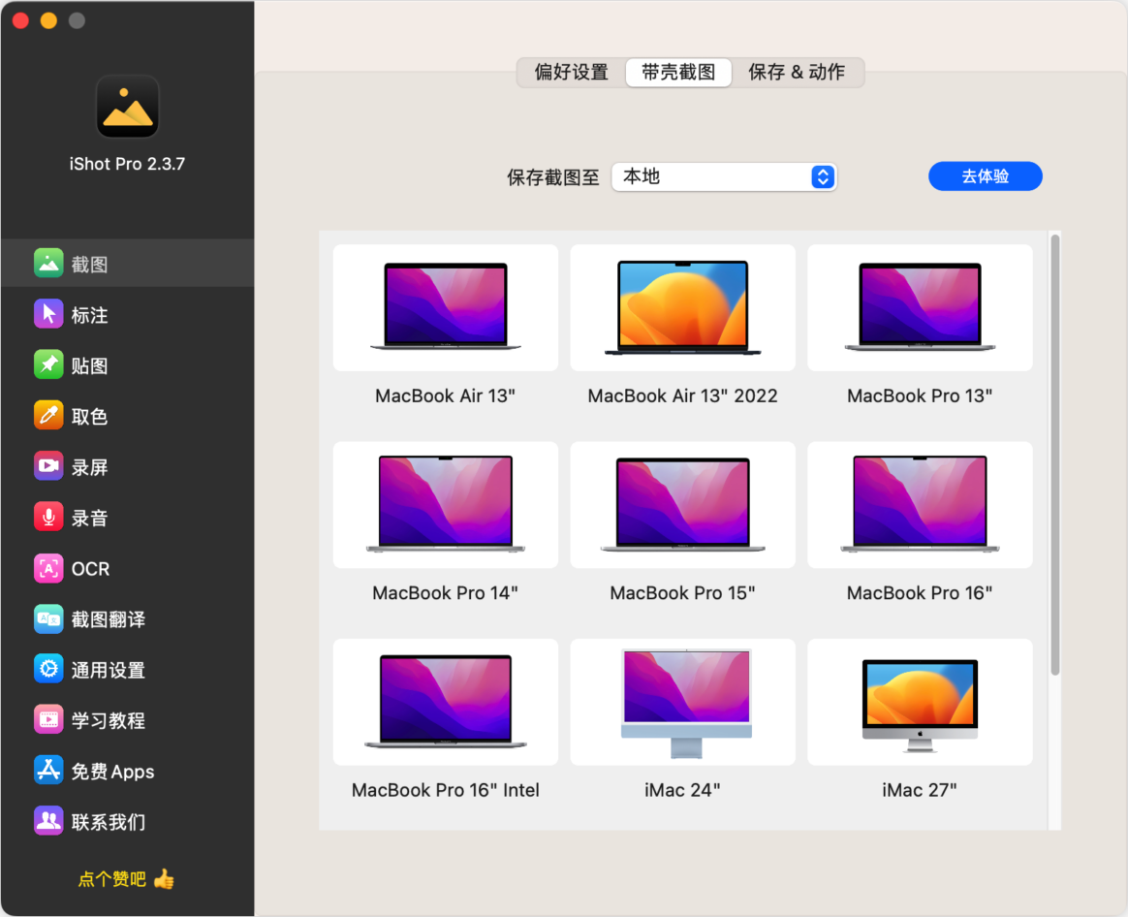This screenshot has width=1128, height=917.
Task: Click the 点个赞吧 link
Action: tap(112, 879)
